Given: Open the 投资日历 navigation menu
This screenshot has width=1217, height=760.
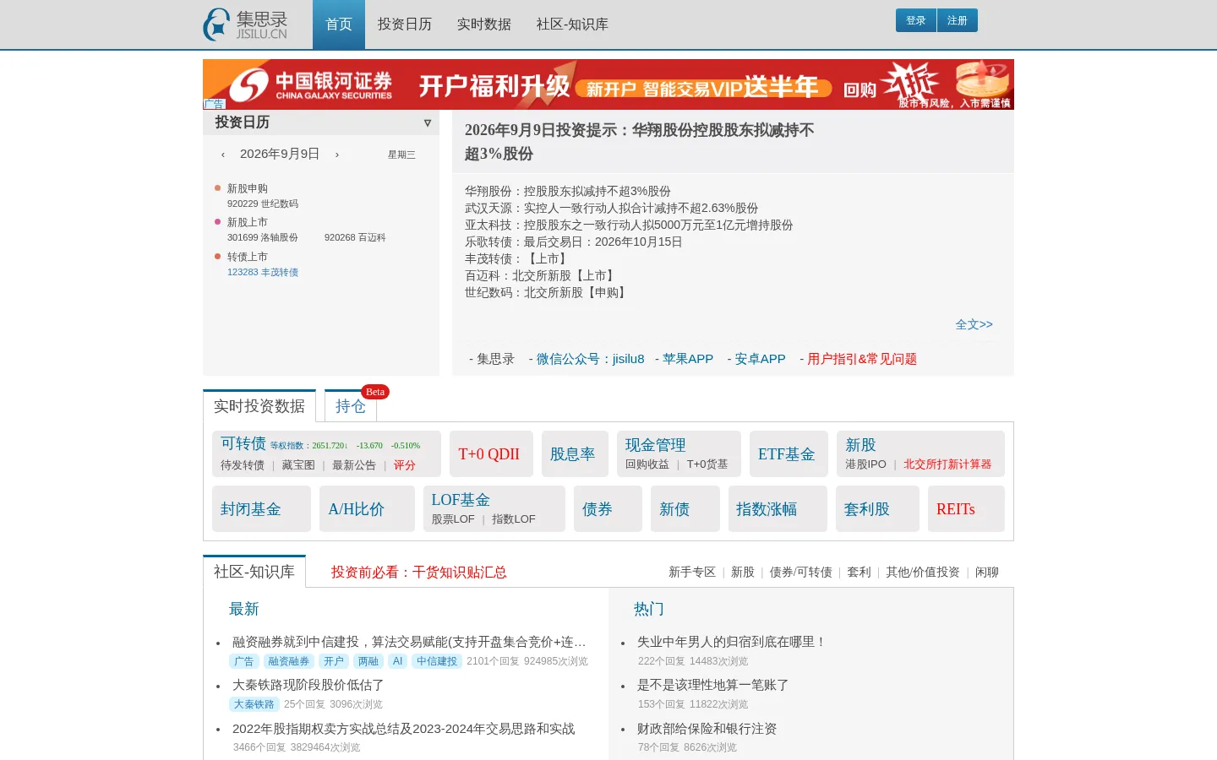Looking at the screenshot, I should pyautogui.click(x=405, y=24).
